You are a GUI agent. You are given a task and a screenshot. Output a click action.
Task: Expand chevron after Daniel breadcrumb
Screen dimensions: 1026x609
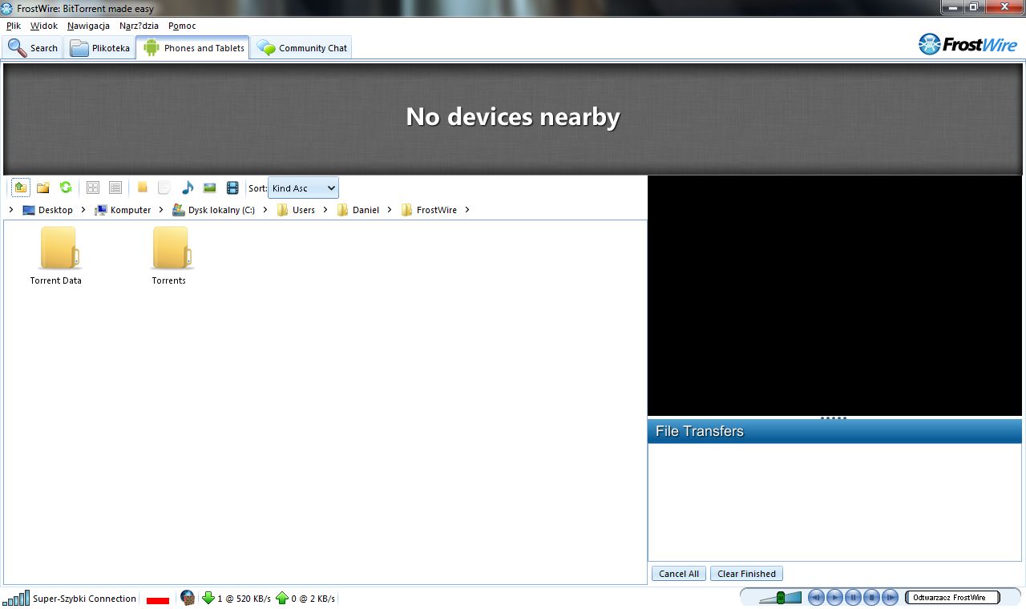[x=390, y=210]
